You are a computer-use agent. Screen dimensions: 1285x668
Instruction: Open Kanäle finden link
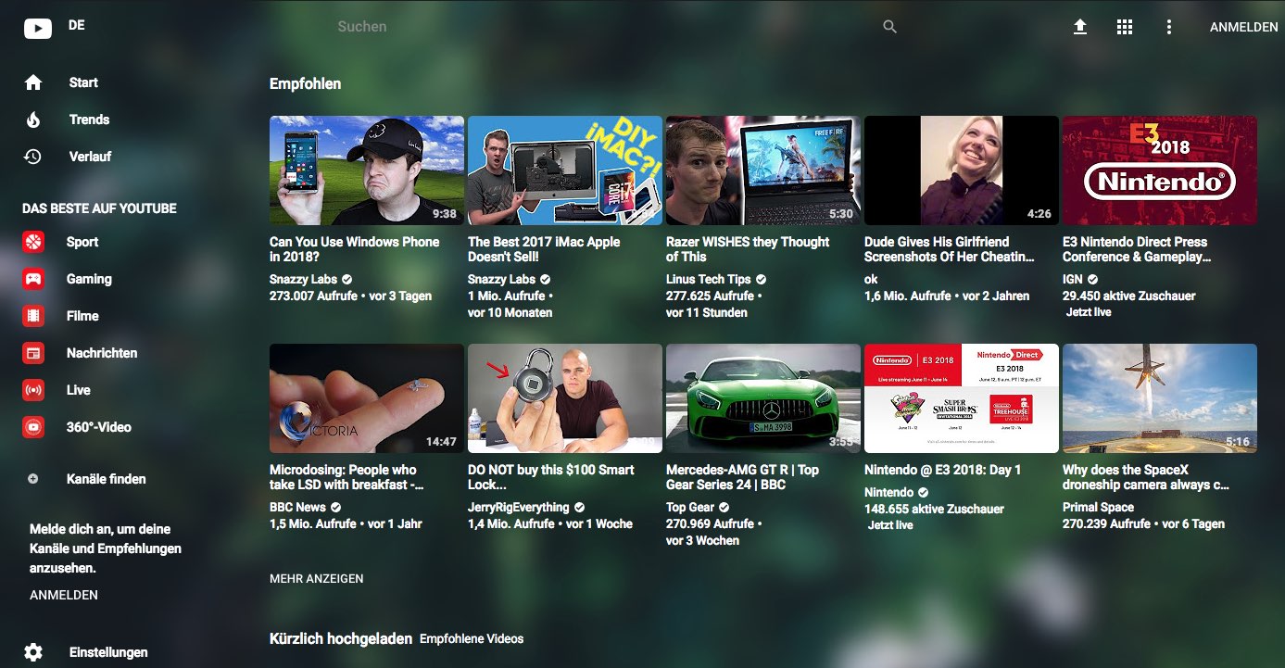(x=107, y=479)
